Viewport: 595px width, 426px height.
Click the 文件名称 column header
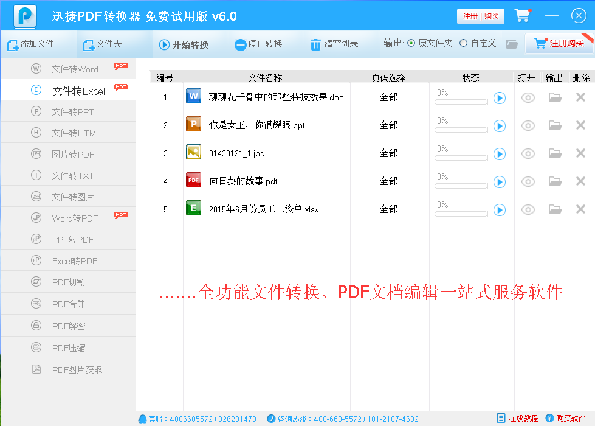266,77
